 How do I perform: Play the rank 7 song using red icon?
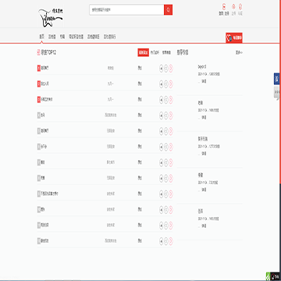point(171,163)
